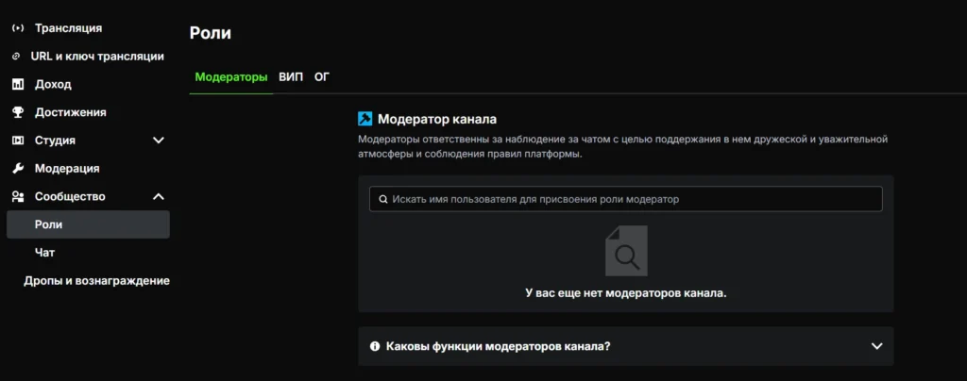Image resolution: width=967 pixels, height=381 pixels.
Task: Click the Роли page title
Action: click(x=211, y=33)
